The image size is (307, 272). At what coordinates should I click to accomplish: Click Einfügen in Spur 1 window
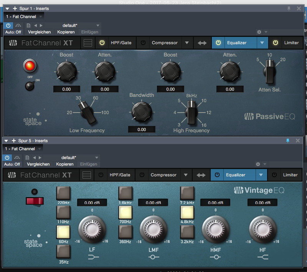coord(90,32)
